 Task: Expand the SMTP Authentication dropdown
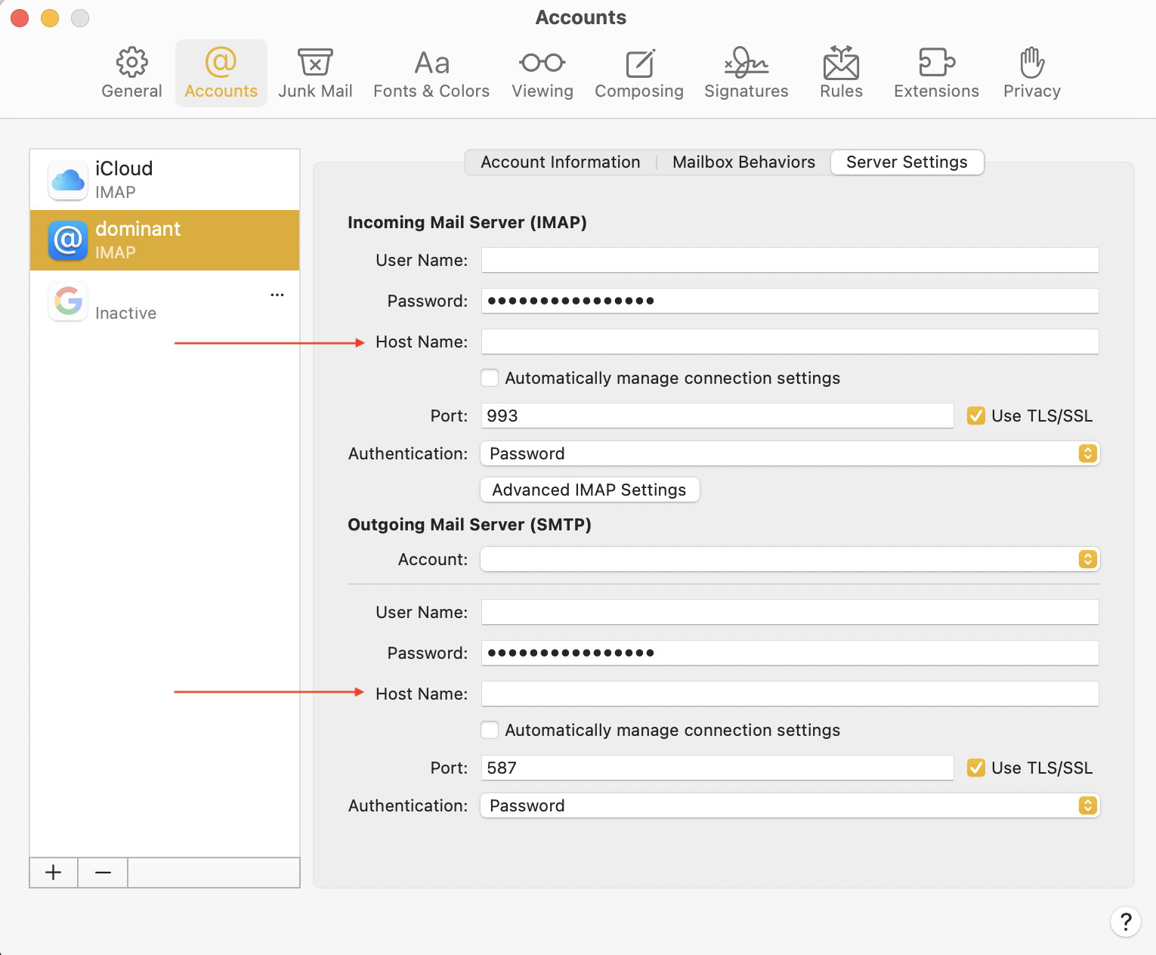[790, 805]
